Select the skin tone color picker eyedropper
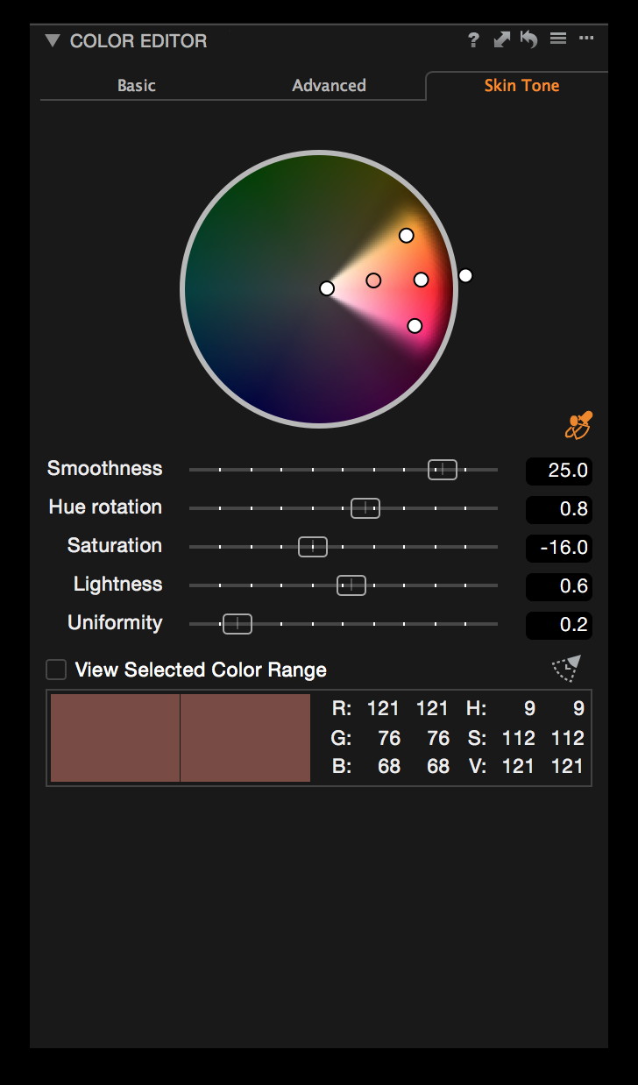This screenshot has width=638, height=1085. 578,426
